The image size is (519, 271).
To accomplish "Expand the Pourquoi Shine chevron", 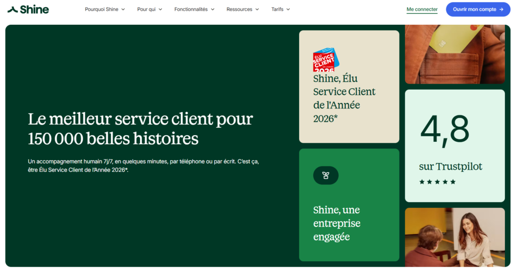I will [123, 9].
